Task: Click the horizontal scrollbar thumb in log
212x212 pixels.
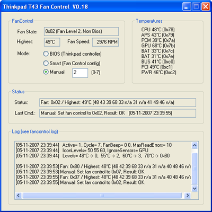Action: click(x=102, y=196)
